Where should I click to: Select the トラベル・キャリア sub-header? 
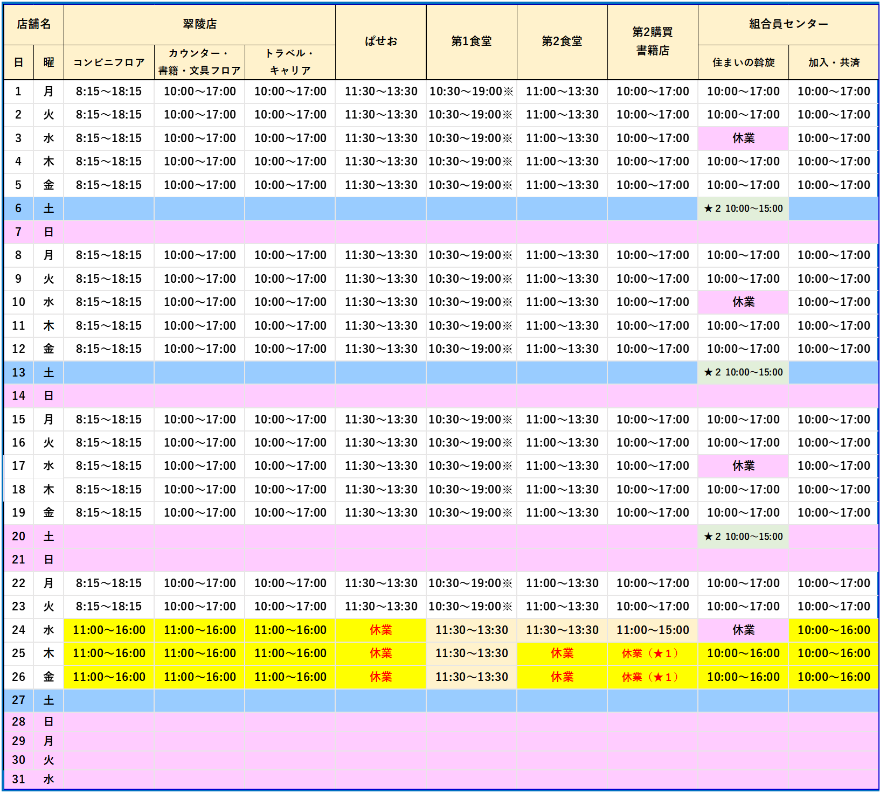click(x=290, y=62)
